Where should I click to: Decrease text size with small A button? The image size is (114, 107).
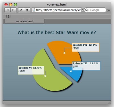[21, 10]
